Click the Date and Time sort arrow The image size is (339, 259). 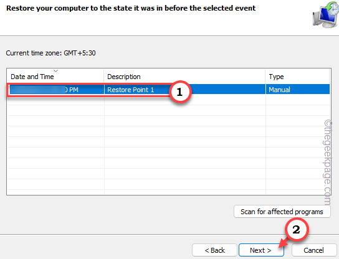coord(56,70)
